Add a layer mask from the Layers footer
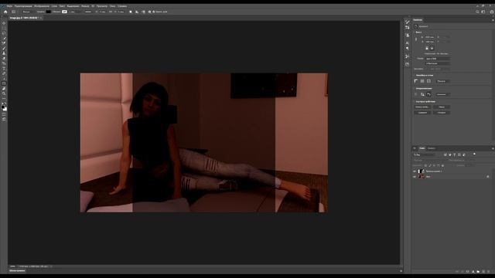 (467, 271)
